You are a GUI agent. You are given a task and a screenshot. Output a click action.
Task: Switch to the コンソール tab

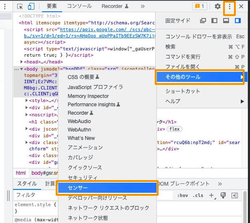pyautogui.click(x=79, y=6)
